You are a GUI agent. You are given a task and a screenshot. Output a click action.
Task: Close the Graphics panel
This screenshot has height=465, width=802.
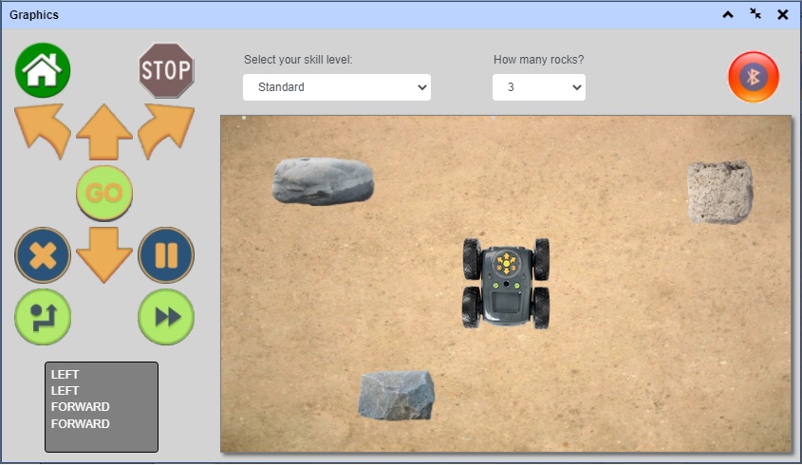(783, 15)
